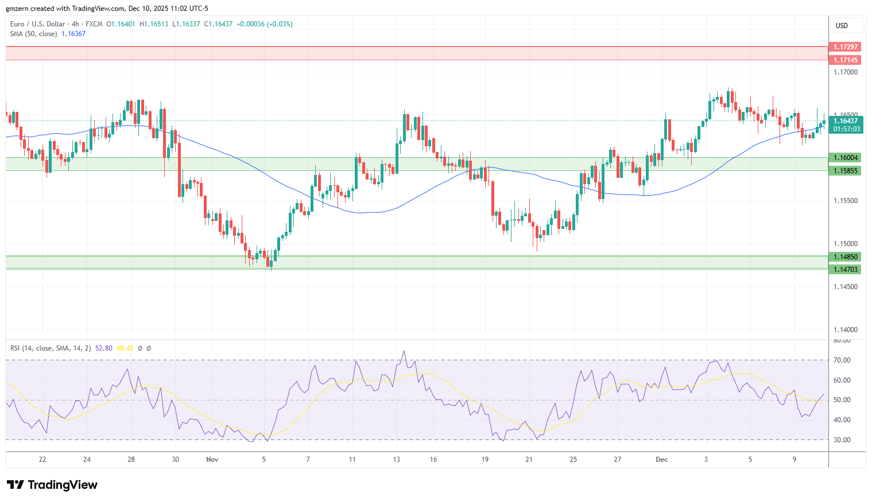Click the 1.14850 green price label

(x=845, y=257)
